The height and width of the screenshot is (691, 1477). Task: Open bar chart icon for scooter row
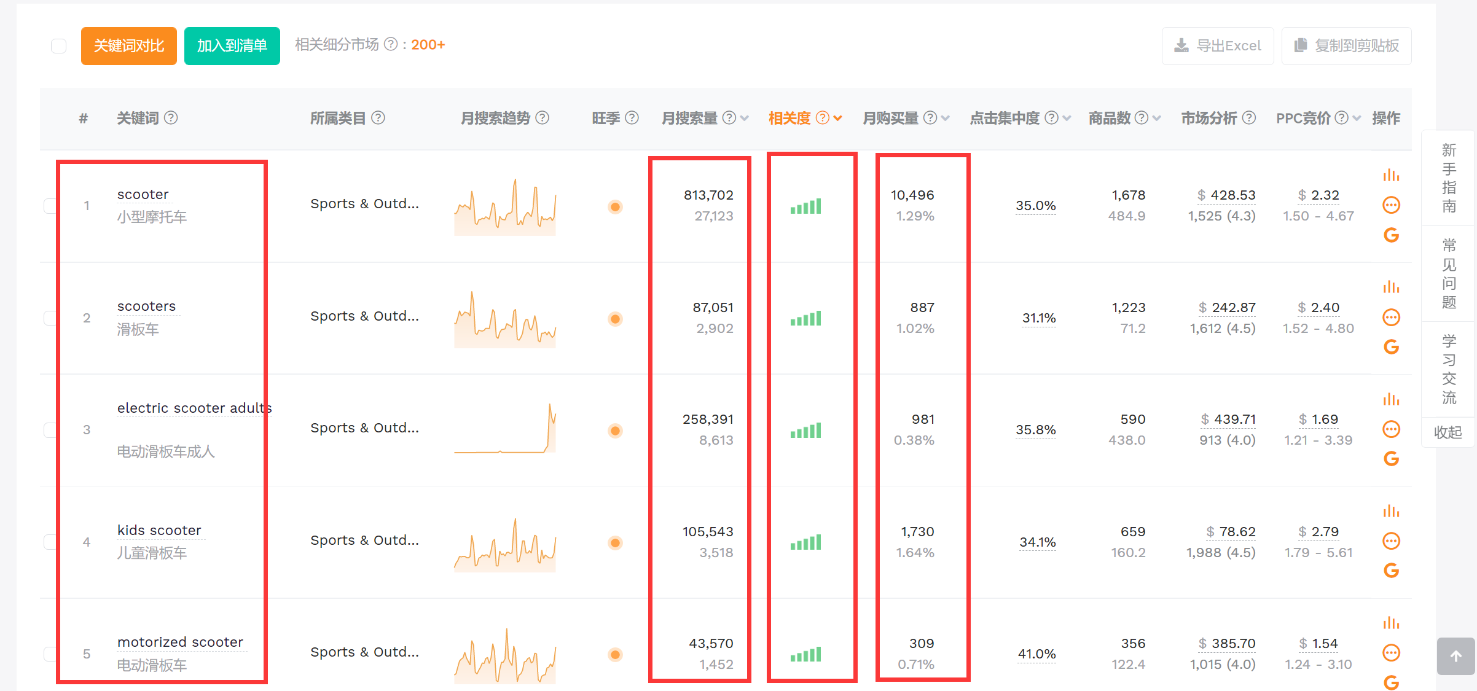tap(1391, 176)
